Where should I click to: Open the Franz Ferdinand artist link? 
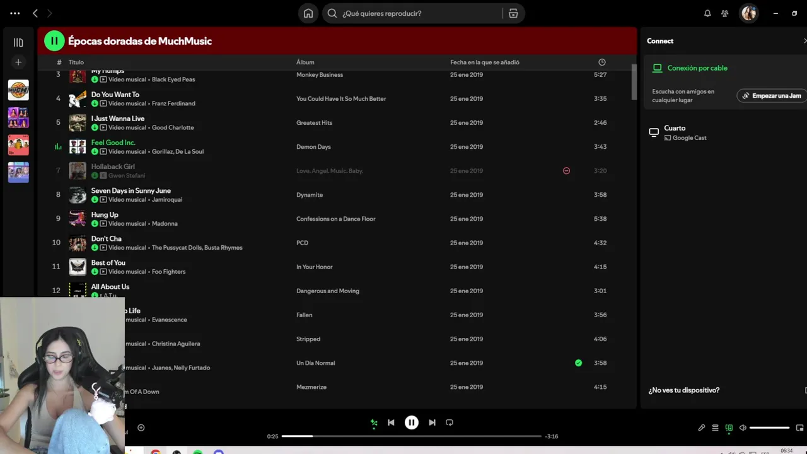coord(173,103)
